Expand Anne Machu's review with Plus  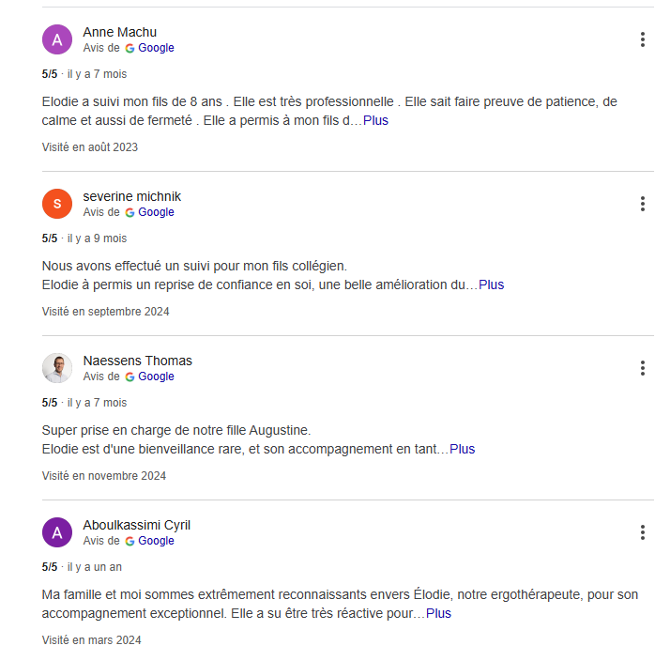click(375, 120)
